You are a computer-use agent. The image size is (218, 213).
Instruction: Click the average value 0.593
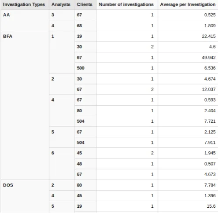pyautogui.click(x=210, y=100)
